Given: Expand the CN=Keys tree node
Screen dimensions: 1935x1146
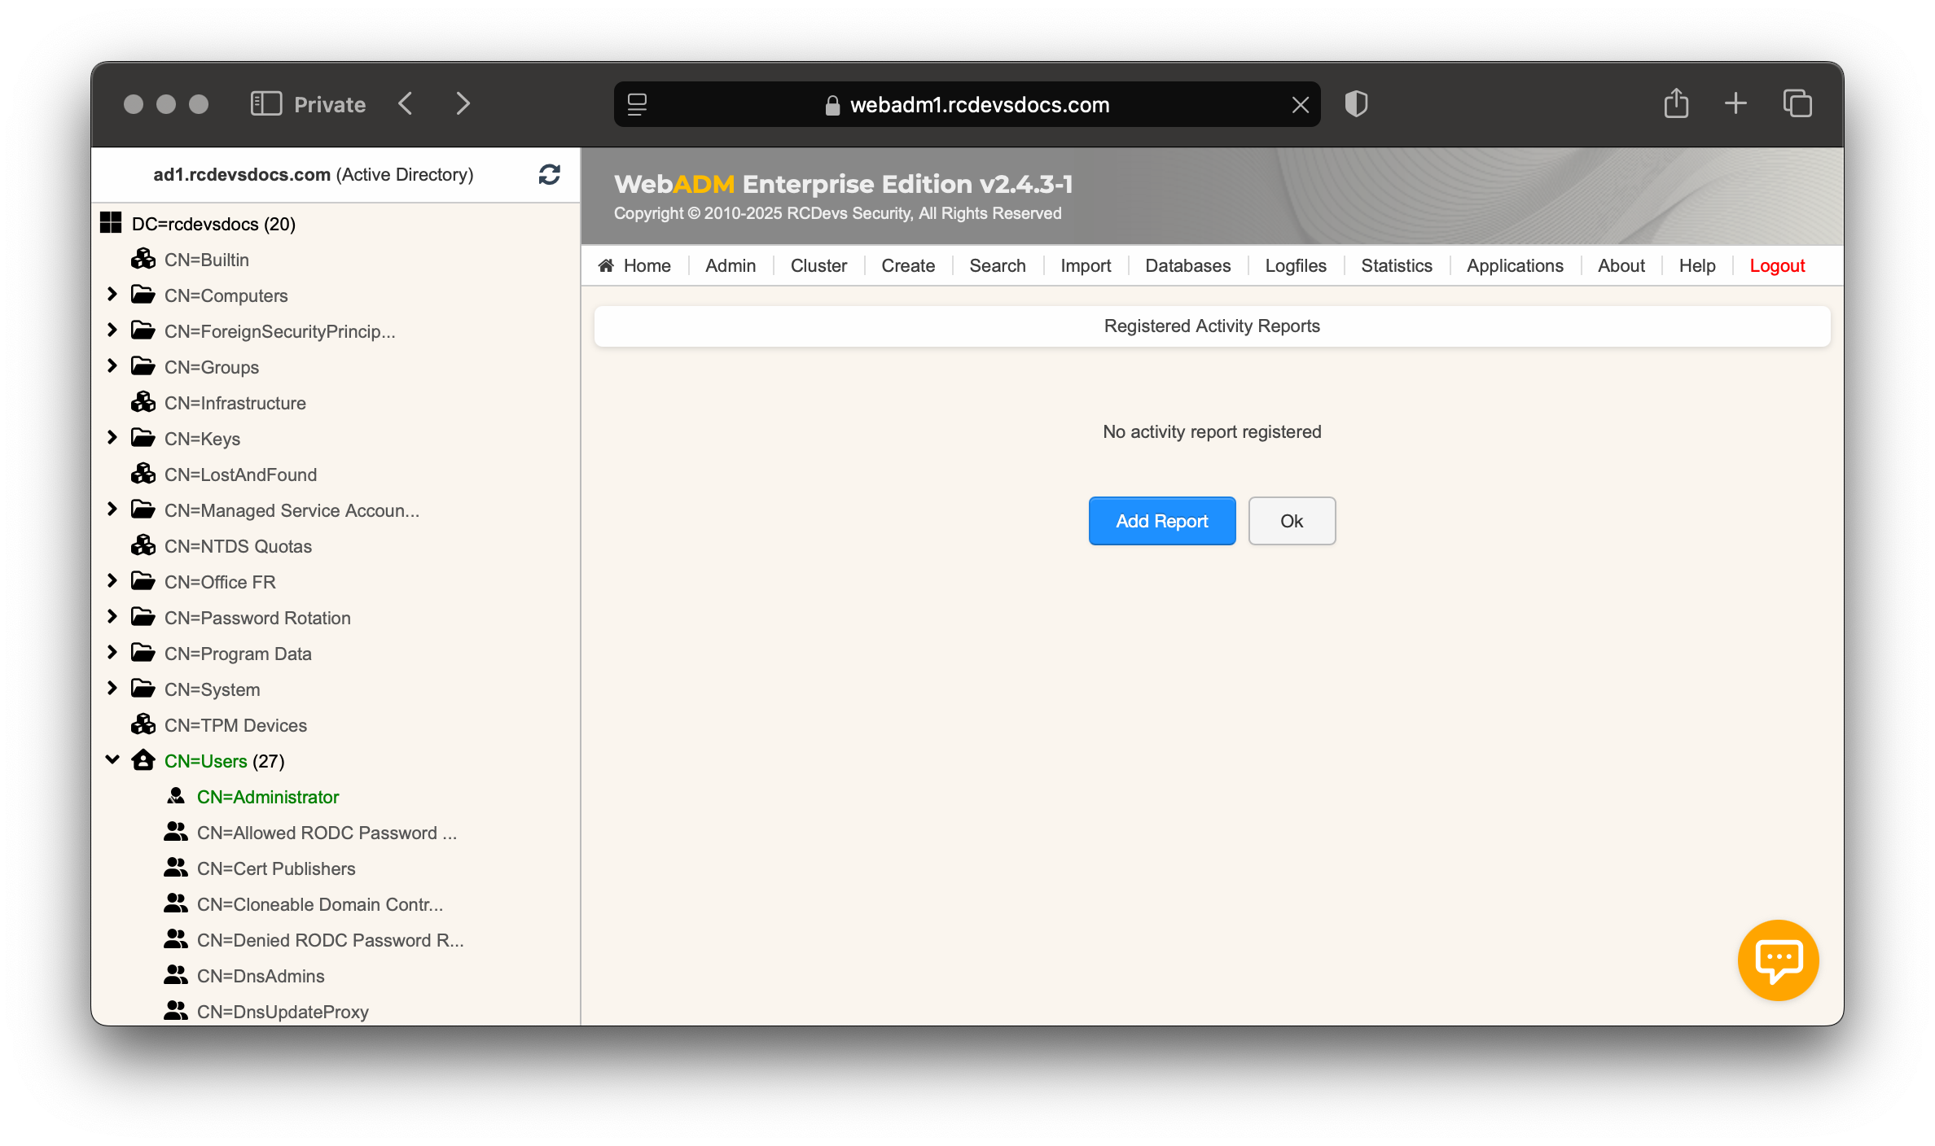Looking at the screenshot, I should pyautogui.click(x=112, y=438).
